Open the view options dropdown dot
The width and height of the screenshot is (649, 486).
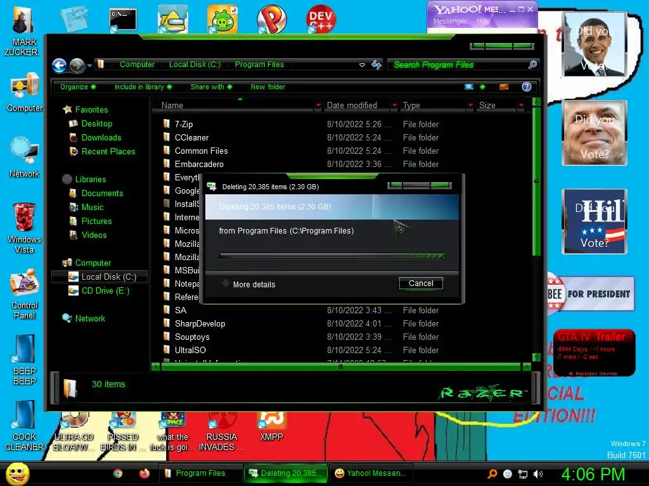click(x=482, y=87)
